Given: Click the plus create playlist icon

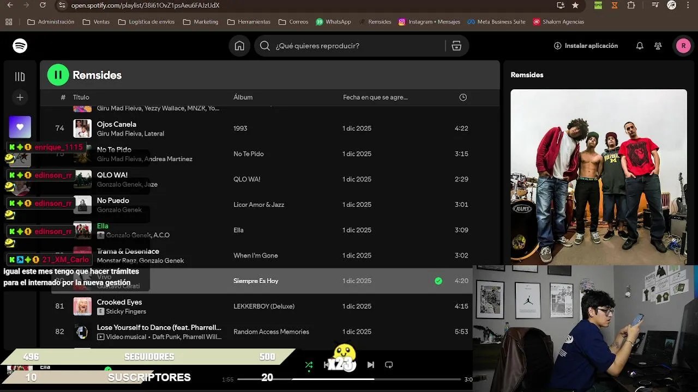Looking at the screenshot, I should (20, 97).
